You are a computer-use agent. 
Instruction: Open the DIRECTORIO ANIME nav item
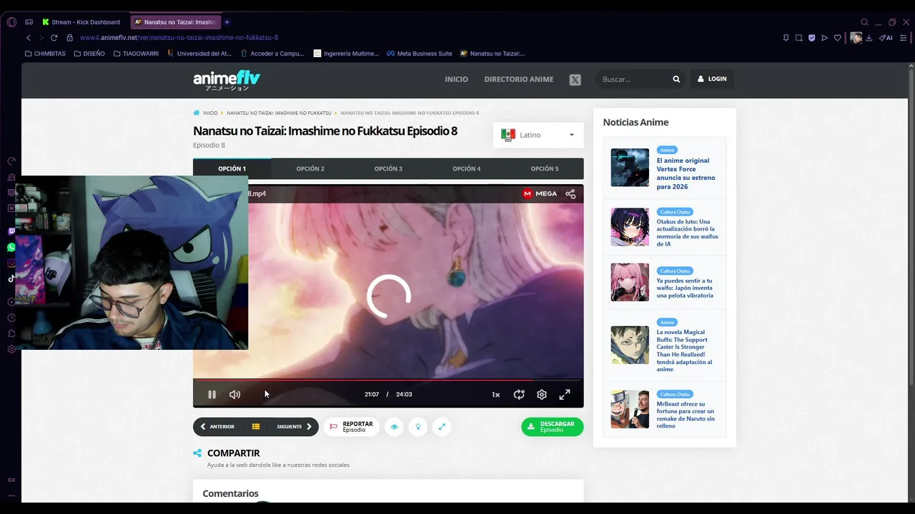(x=519, y=79)
